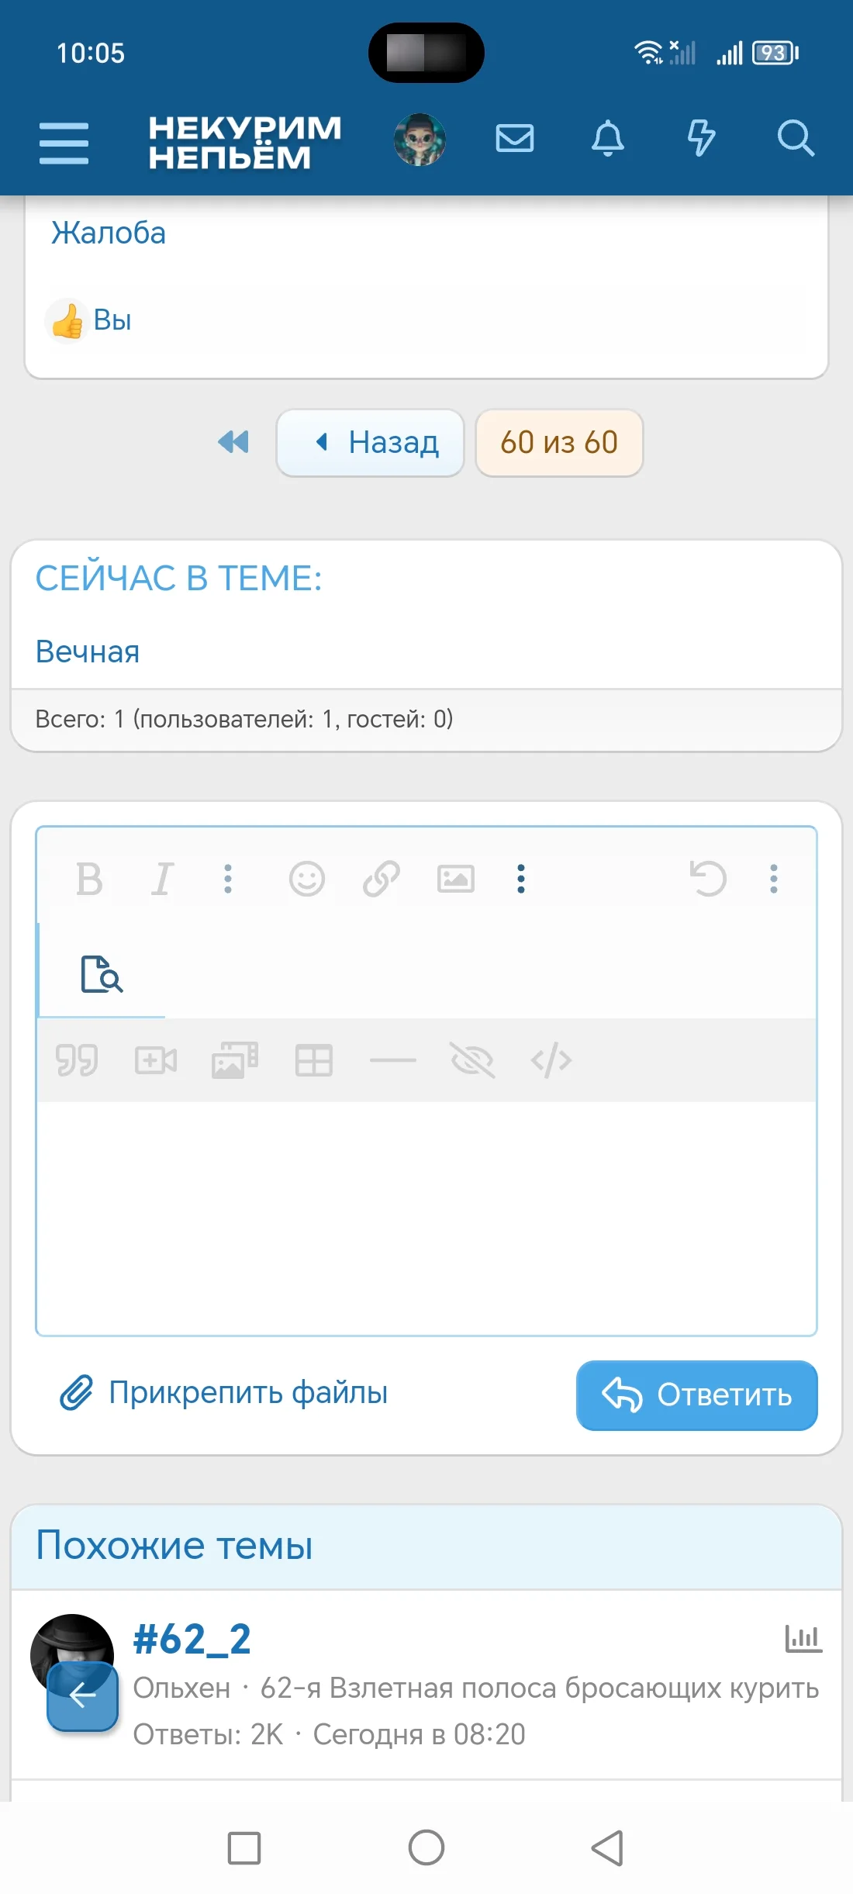
Task: Click the Ответить reply button
Action: [696, 1395]
